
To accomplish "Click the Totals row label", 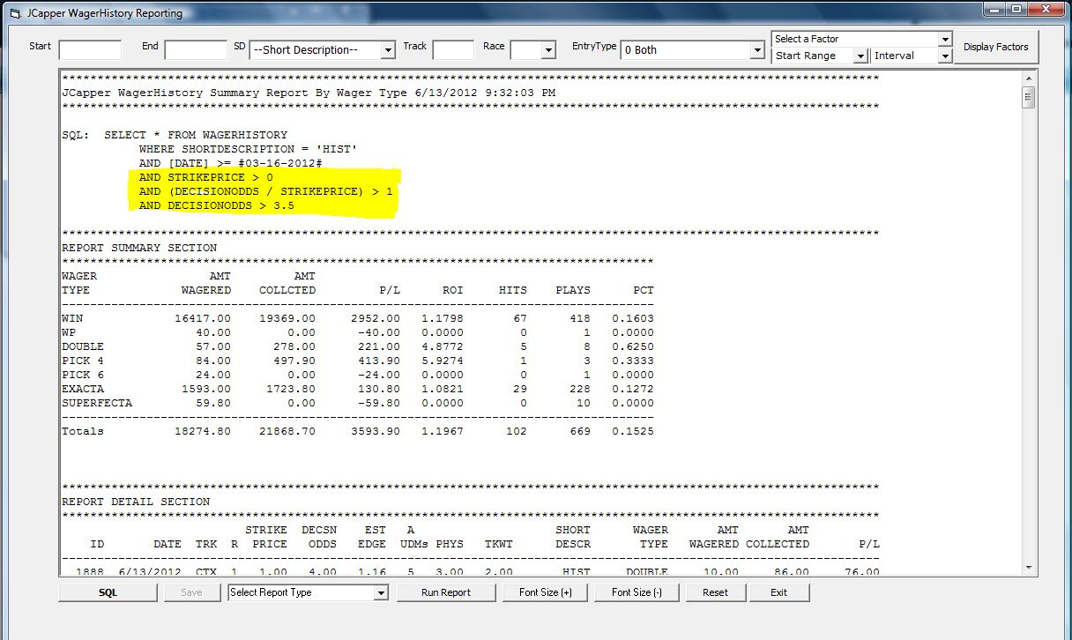I will point(83,431).
